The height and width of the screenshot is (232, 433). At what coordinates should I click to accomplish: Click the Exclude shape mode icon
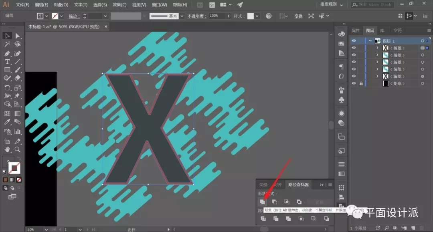pyautogui.click(x=299, y=202)
